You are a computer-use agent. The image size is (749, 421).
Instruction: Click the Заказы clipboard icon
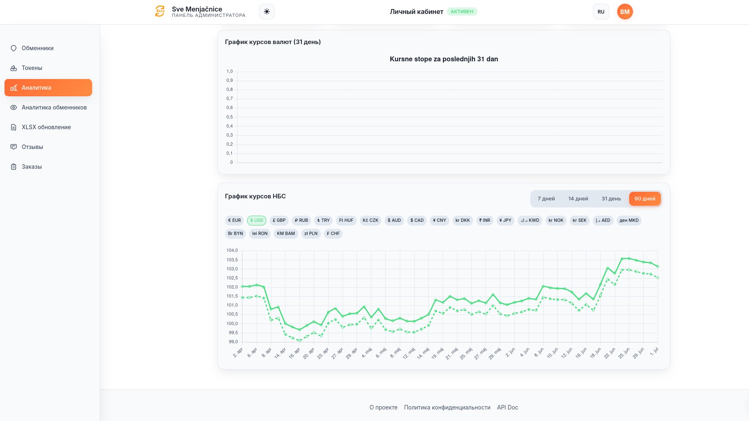click(x=14, y=167)
